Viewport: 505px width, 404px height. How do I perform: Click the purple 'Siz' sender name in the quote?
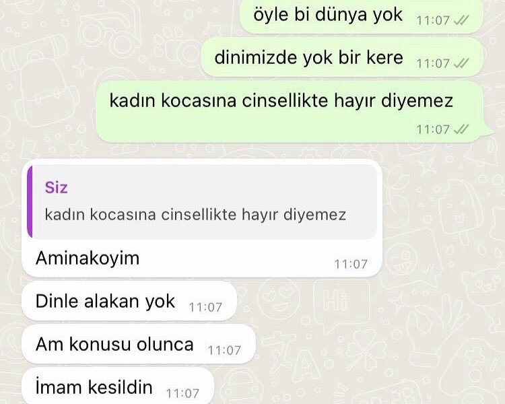pyautogui.click(x=57, y=187)
